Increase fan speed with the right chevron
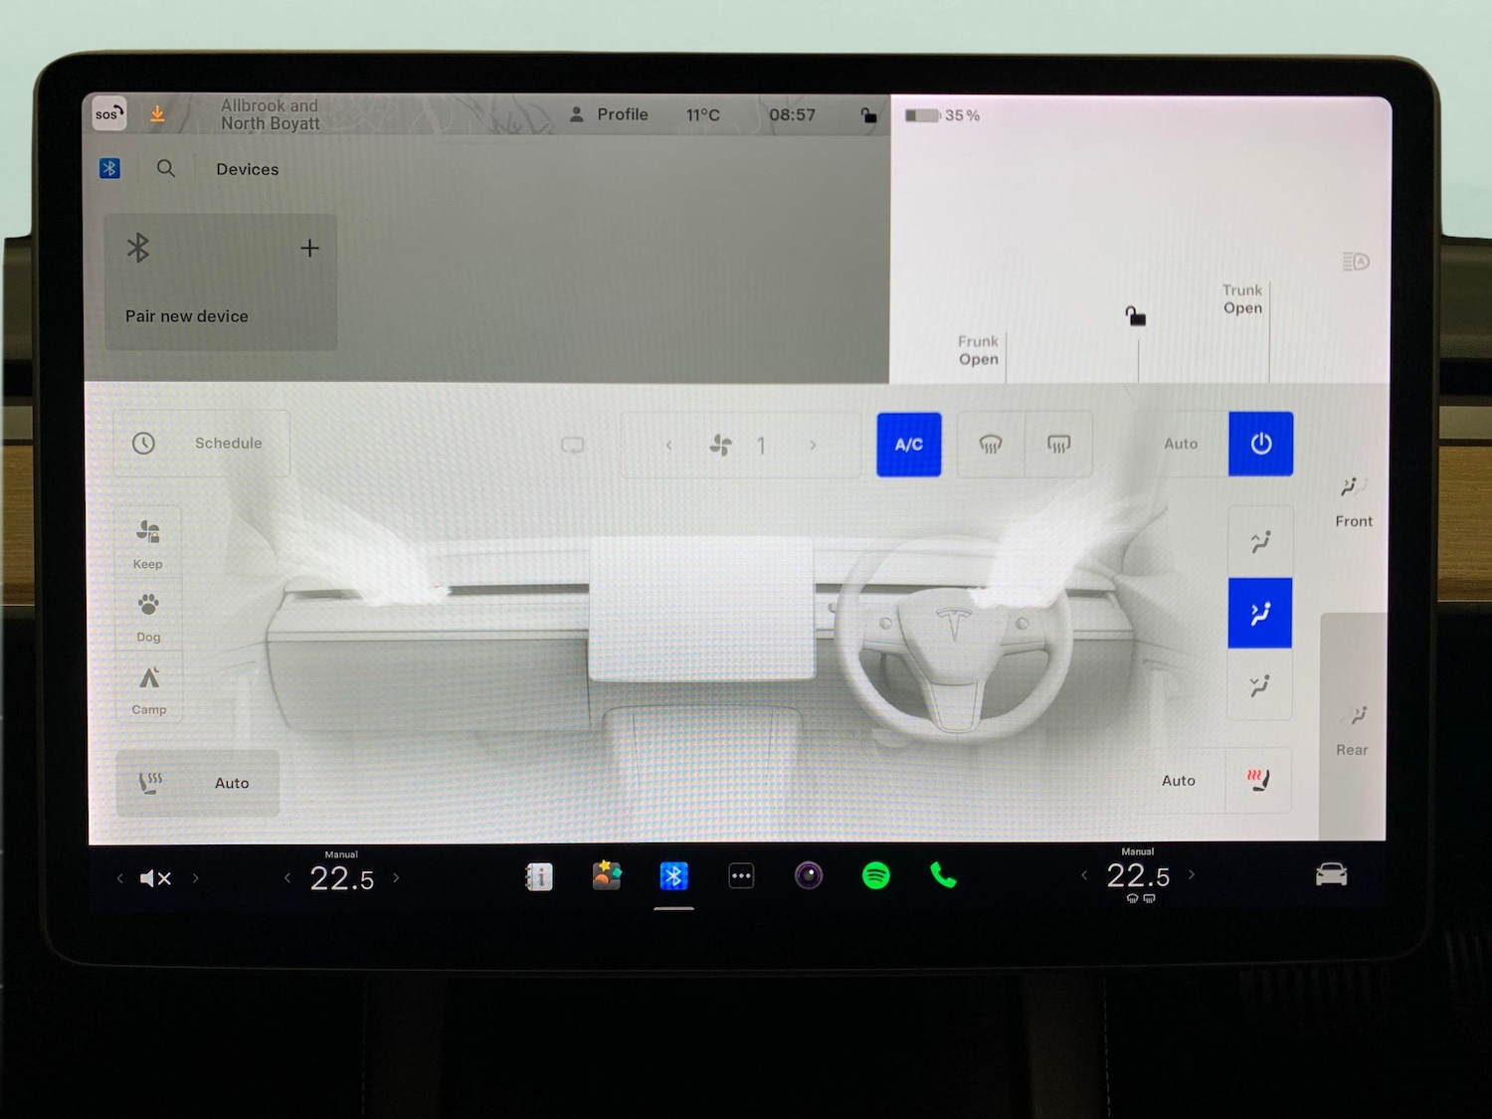Viewport: 1492px width, 1119px height. click(813, 445)
